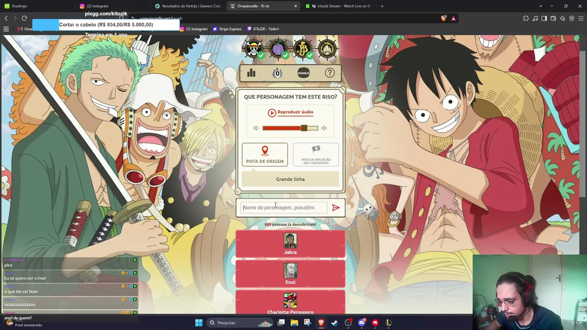
Task: Click the Brave browser taskbar icon
Action: (x=321, y=323)
